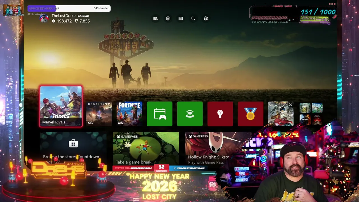This screenshot has height=202, width=359.
Task: Open the Hollow Knight: Silksong Game Pass card
Action: pyautogui.click(x=218, y=149)
